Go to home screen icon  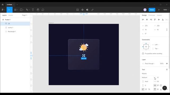point(3,5)
